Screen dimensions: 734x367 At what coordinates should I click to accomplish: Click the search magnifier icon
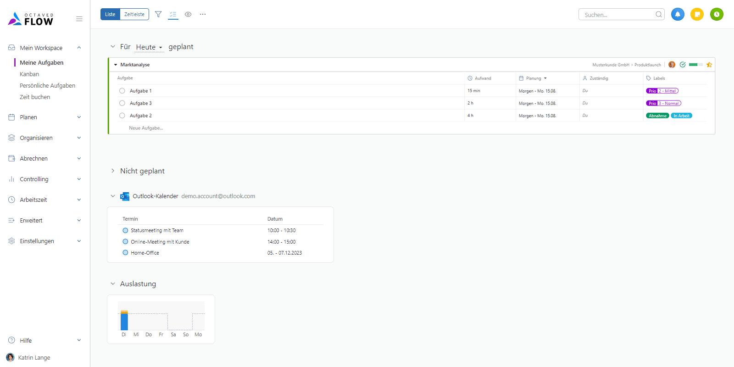point(659,14)
